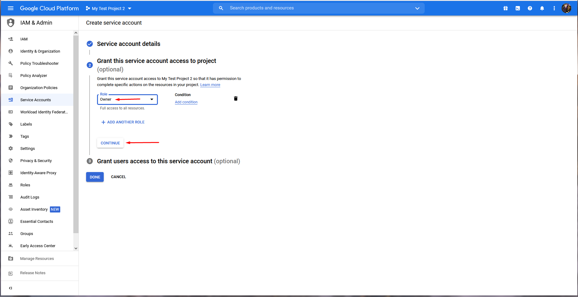This screenshot has width=578, height=297.
Task: Go to Audit Logs in sidebar
Action: 30,197
